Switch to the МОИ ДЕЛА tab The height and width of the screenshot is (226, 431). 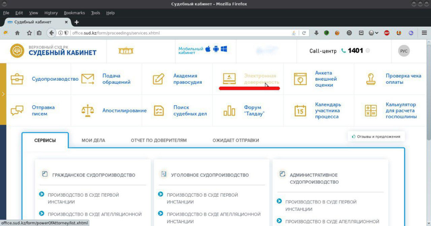tap(93, 140)
